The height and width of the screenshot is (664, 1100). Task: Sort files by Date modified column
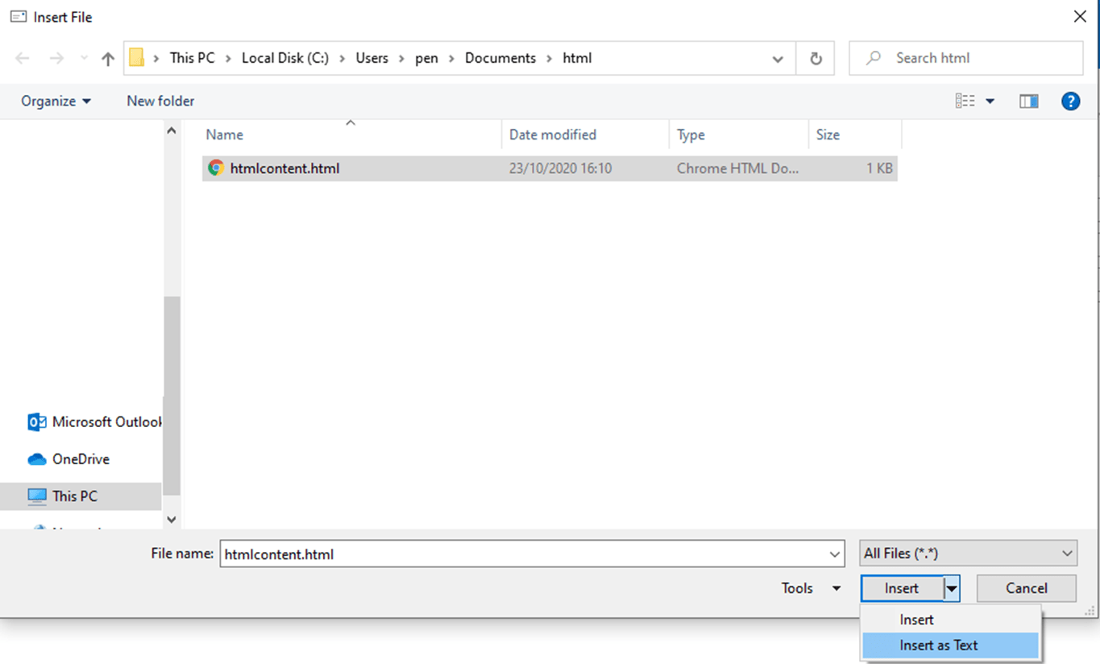553,135
